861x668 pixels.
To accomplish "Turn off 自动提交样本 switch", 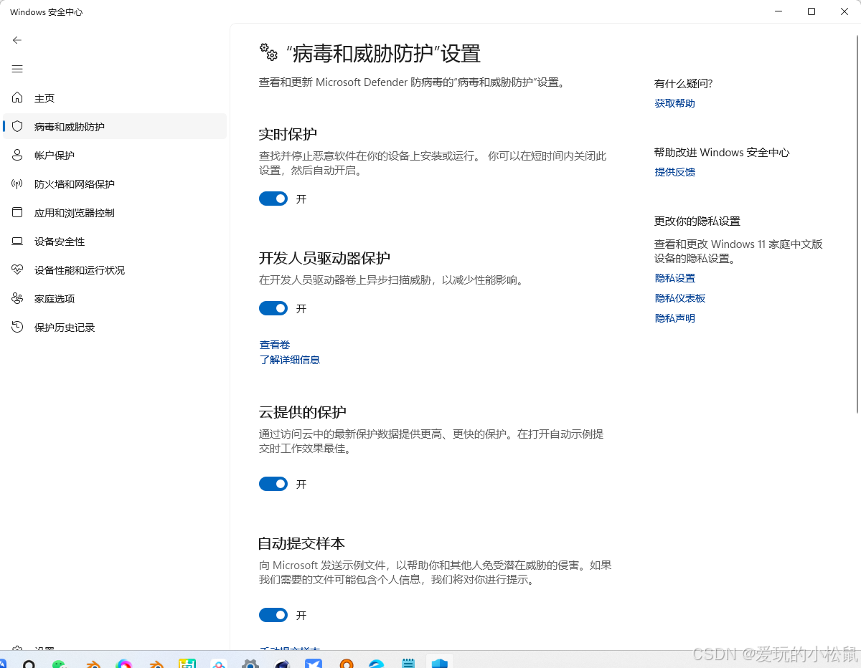I will click(x=273, y=615).
